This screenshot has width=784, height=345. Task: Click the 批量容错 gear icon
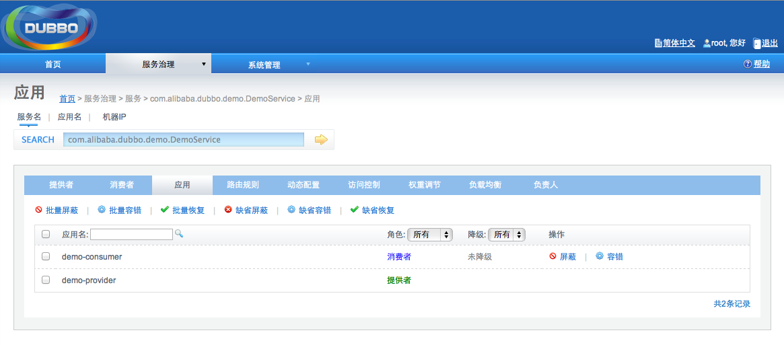[x=102, y=210]
